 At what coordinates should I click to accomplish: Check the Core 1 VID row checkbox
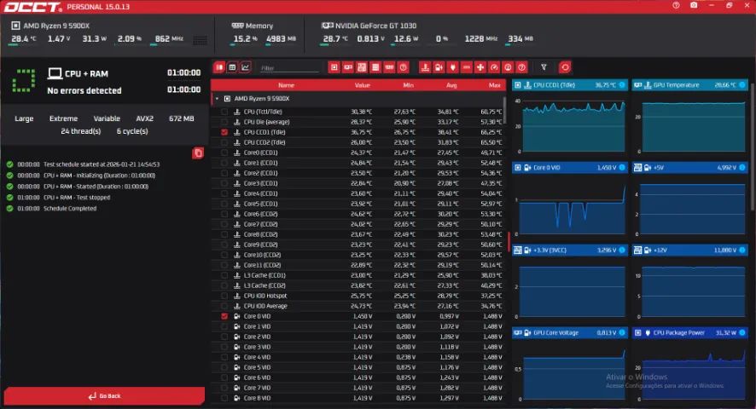(x=224, y=326)
